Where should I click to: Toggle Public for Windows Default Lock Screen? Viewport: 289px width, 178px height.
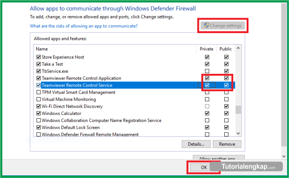coord(226,127)
